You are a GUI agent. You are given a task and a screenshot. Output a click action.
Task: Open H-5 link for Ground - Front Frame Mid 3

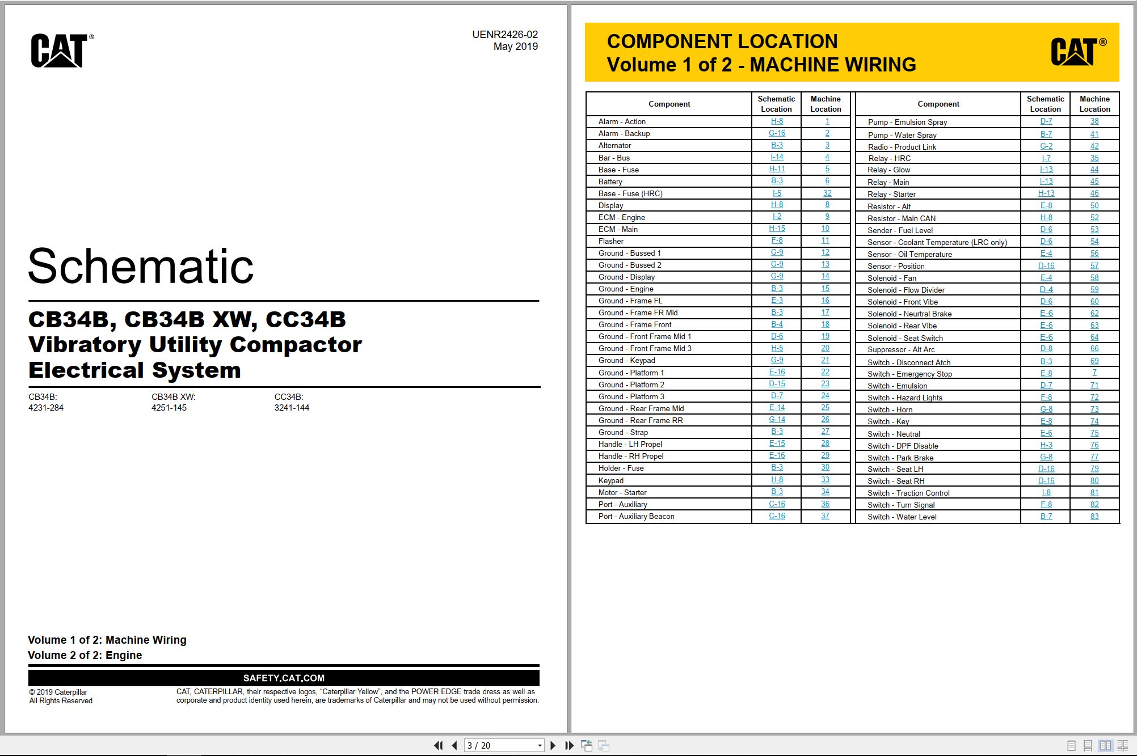[777, 348]
